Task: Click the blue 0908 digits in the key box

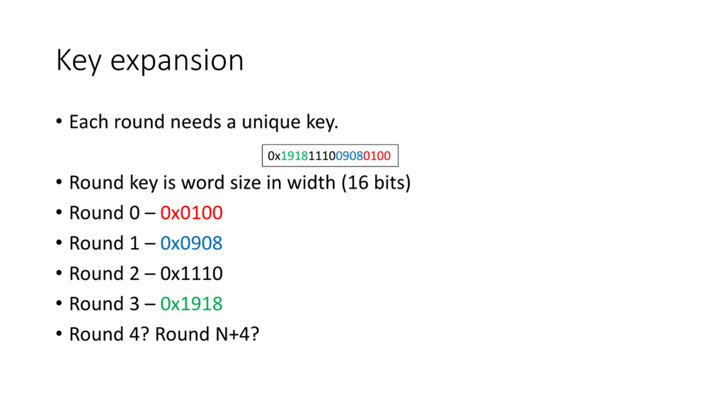Action: click(349, 156)
